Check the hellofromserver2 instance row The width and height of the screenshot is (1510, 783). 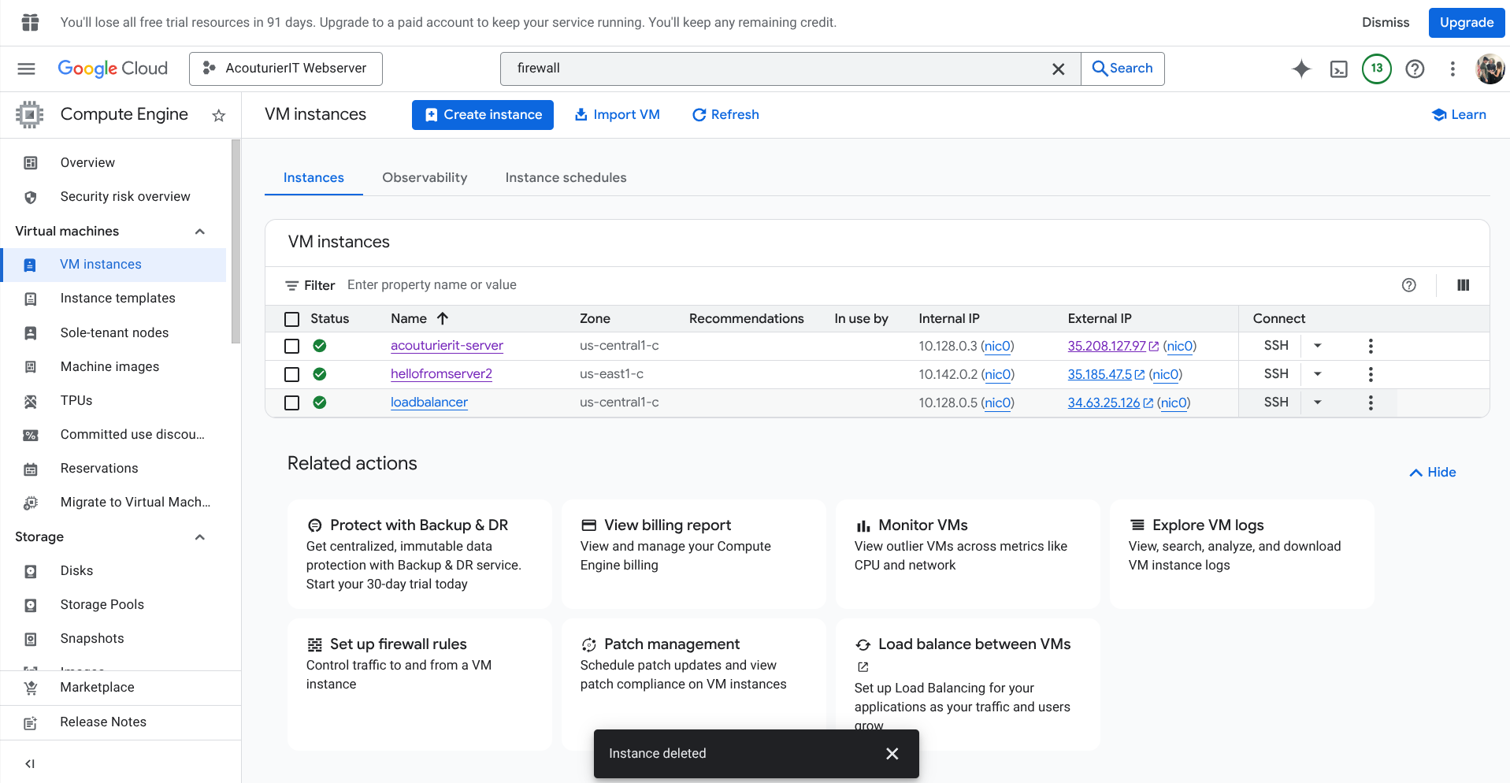coord(292,374)
